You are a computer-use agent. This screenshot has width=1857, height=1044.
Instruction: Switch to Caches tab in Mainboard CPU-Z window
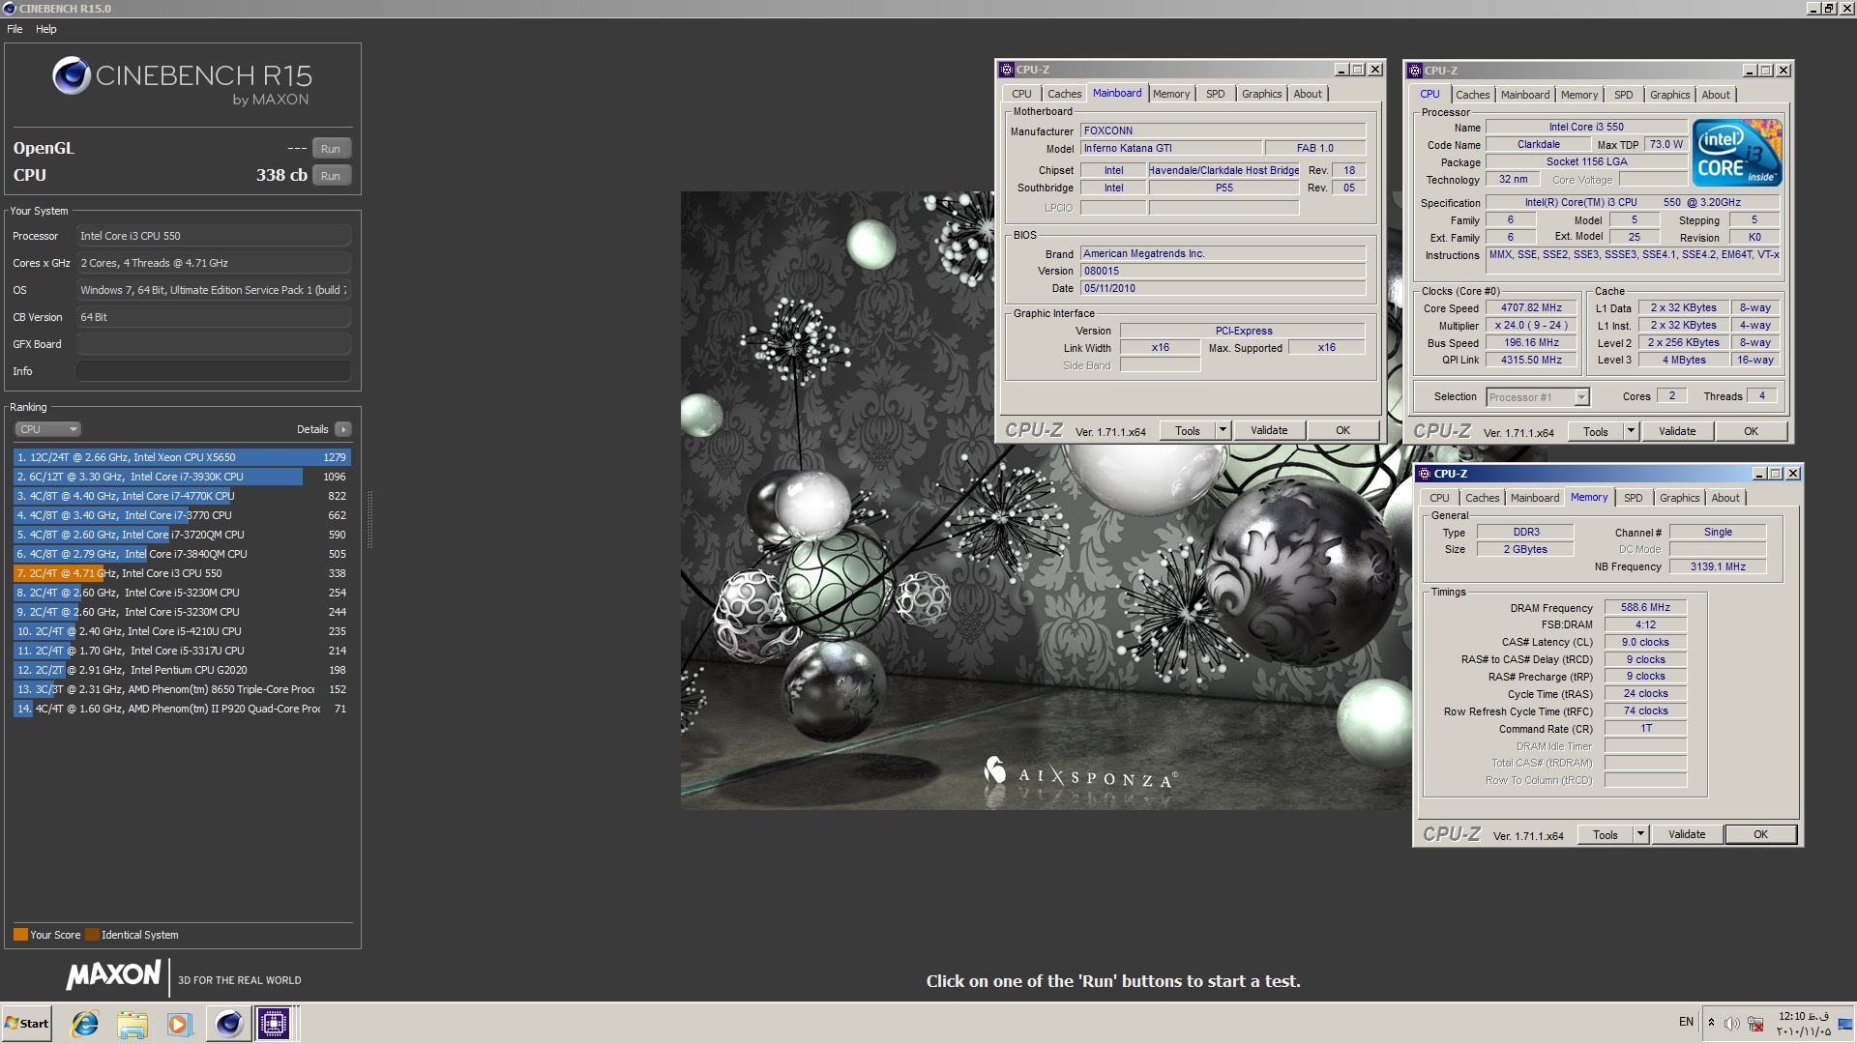point(1064,94)
